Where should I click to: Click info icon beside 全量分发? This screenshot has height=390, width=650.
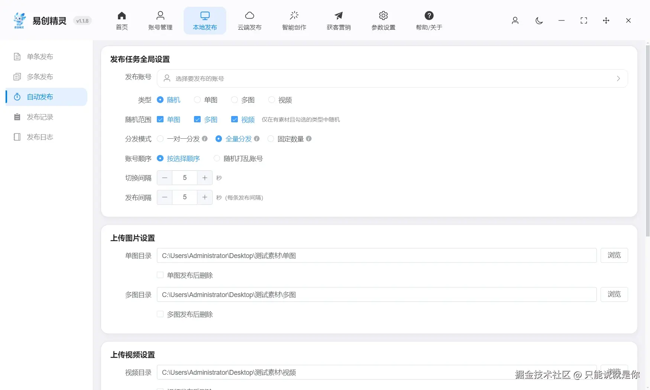pos(257,139)
